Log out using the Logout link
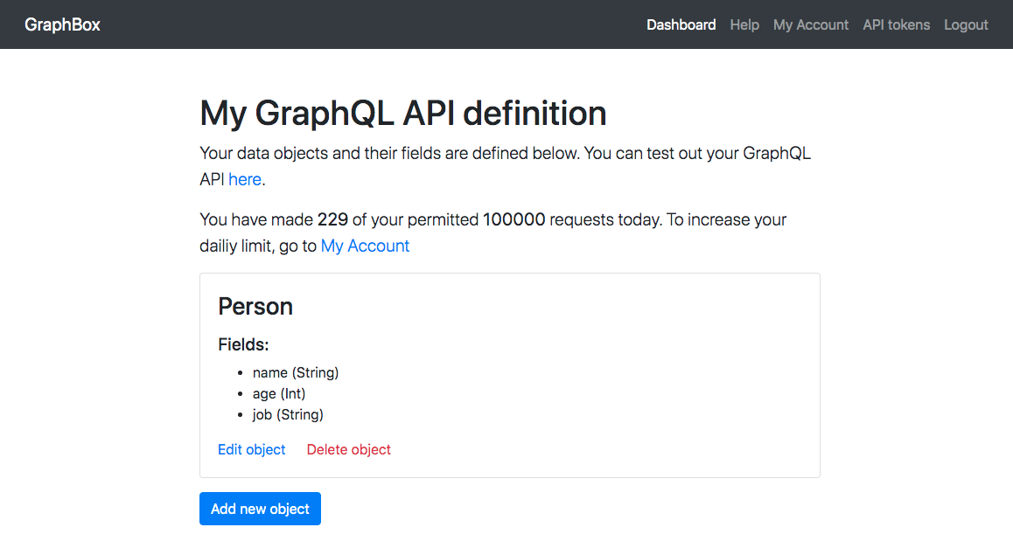Viewport: 1013px width, 555px height. click(x=966, y=24)
